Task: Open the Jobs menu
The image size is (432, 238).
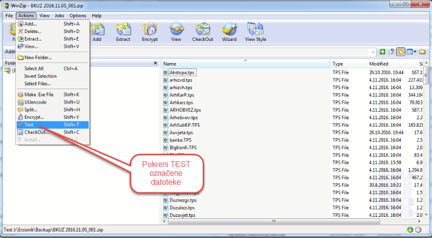Action: 59,16
